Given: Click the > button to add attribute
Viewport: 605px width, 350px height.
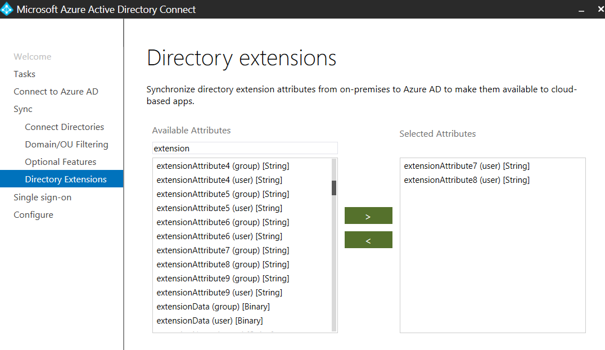Looking at the screenshot, I should (x=368, y=216).
